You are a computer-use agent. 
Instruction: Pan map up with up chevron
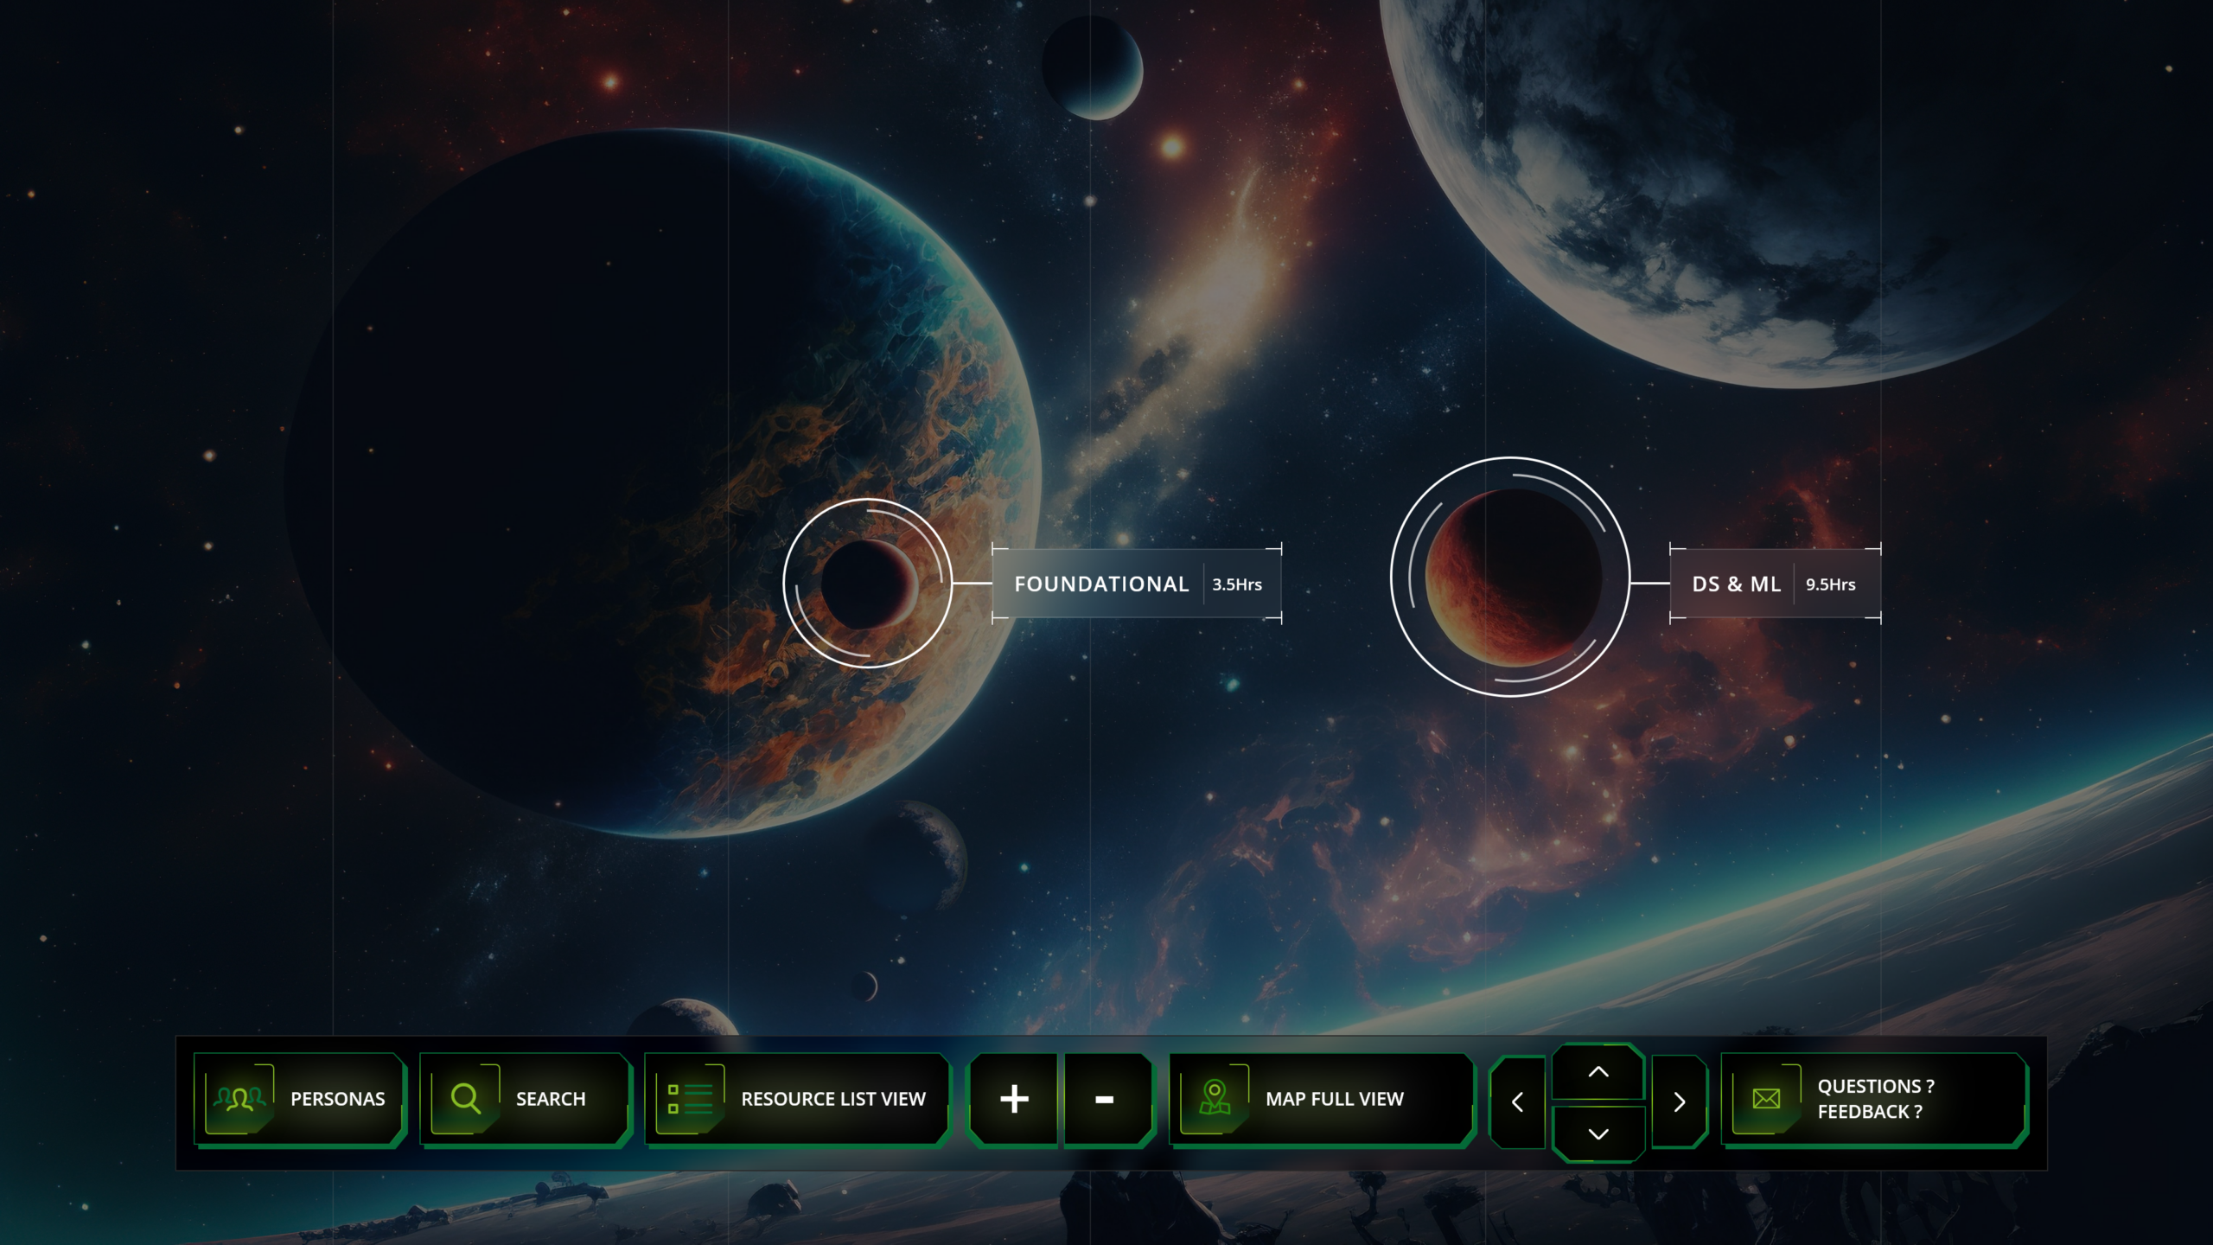tap(1598, 1072)
